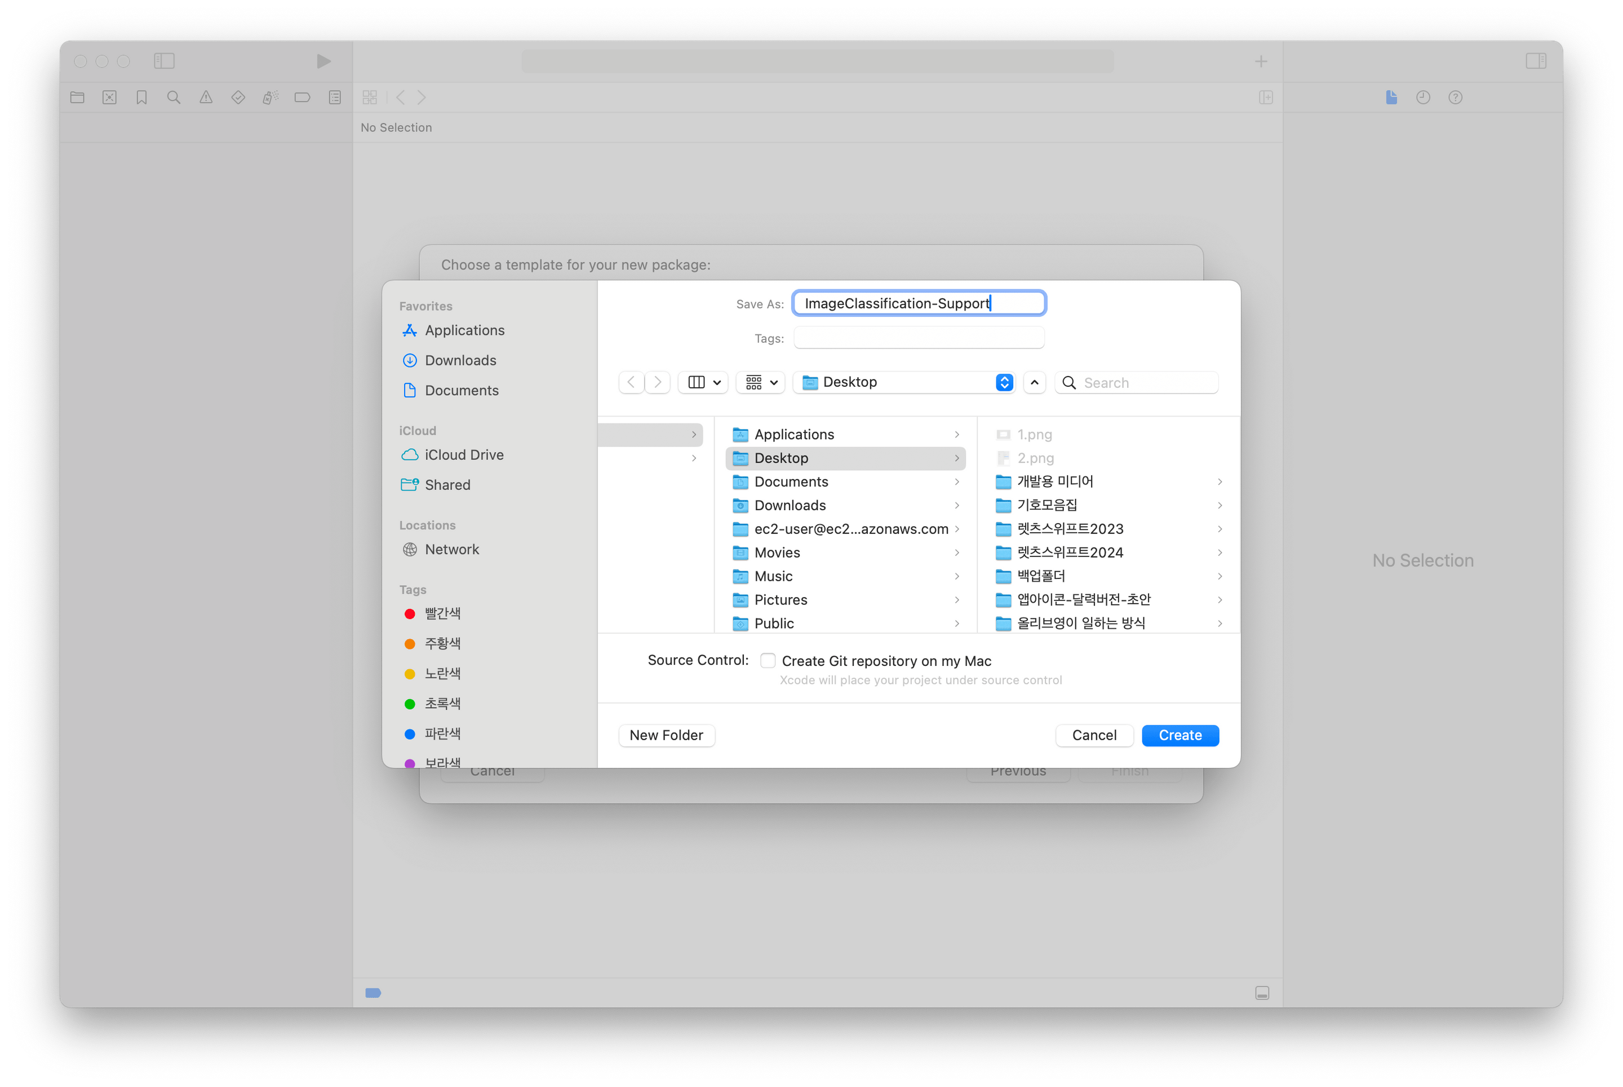
Task: Open the Bookmark navigator
Action: pyautogui.click(x=141, y=97)
